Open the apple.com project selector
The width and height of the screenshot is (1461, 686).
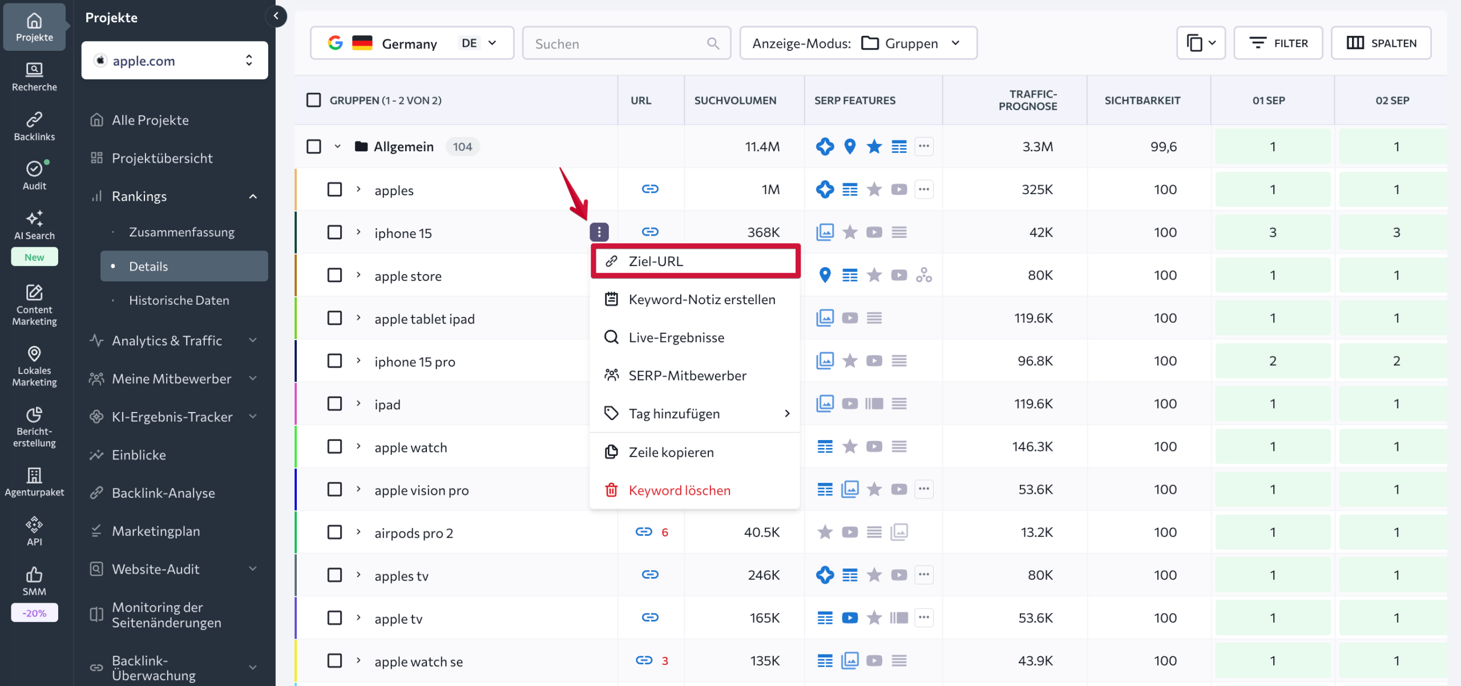[x=175, y=60]
